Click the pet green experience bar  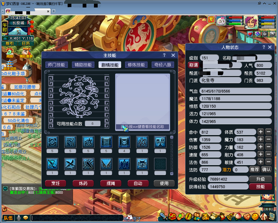tap(235, 24)
